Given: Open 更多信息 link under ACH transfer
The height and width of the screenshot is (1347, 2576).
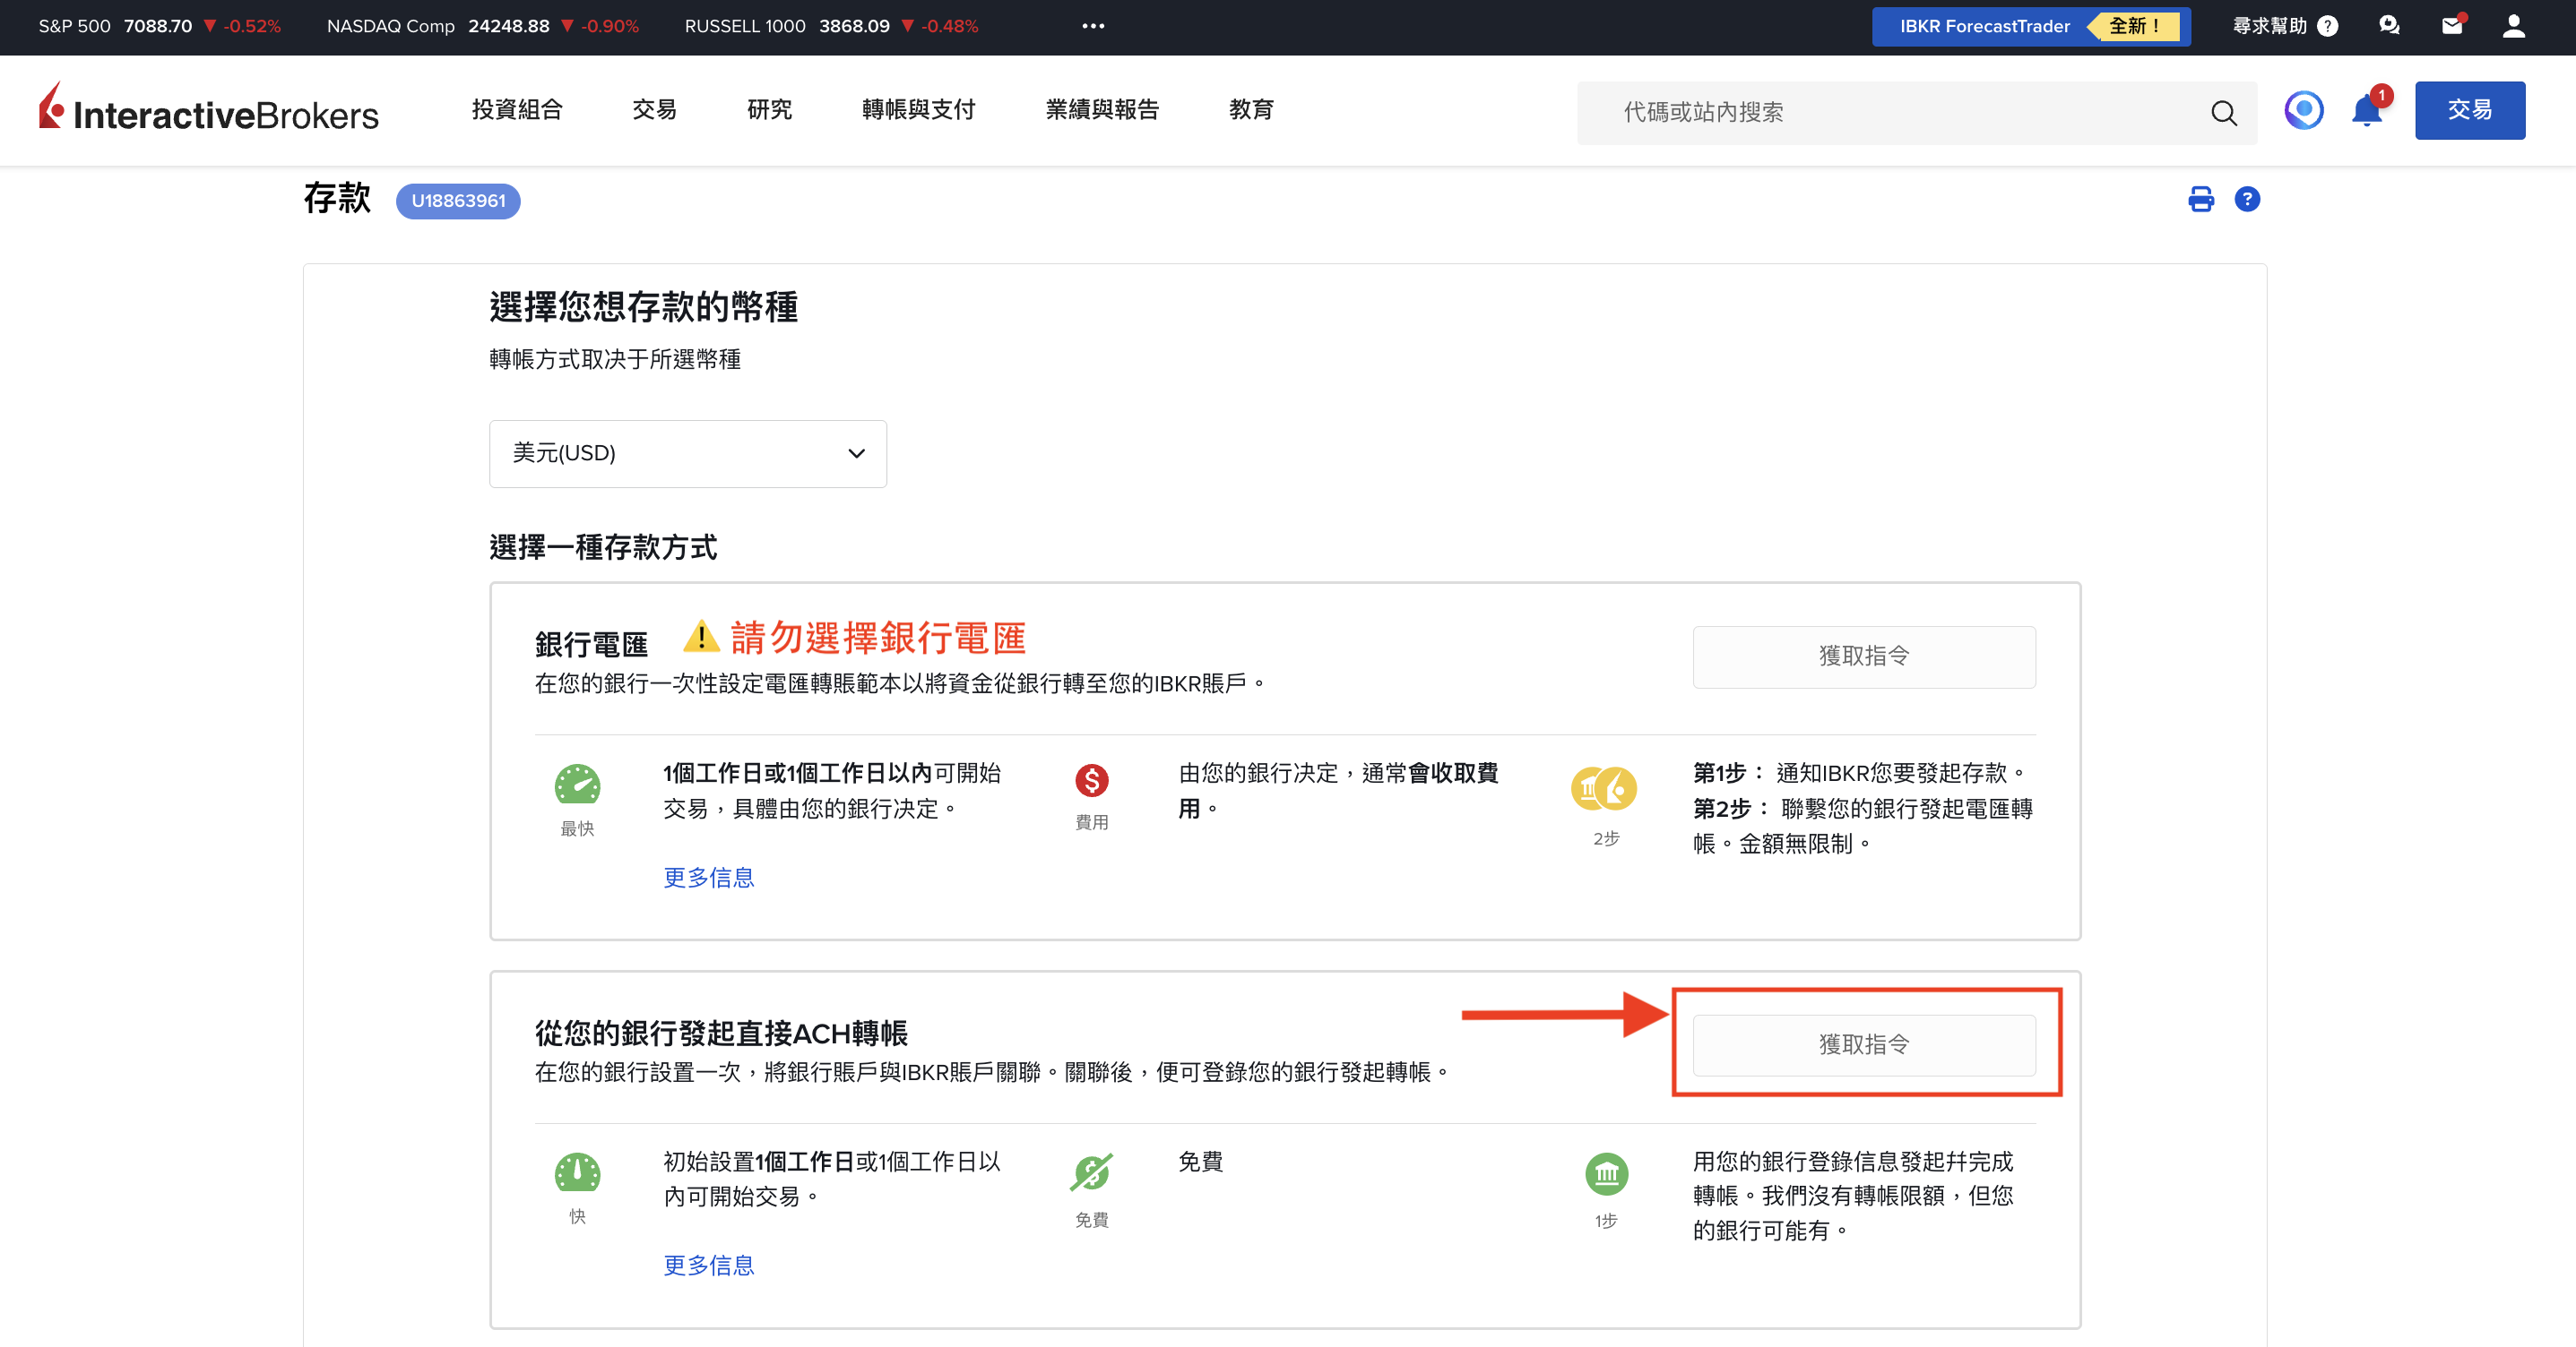Looking at the screenshot, I should coord(709,1265).
